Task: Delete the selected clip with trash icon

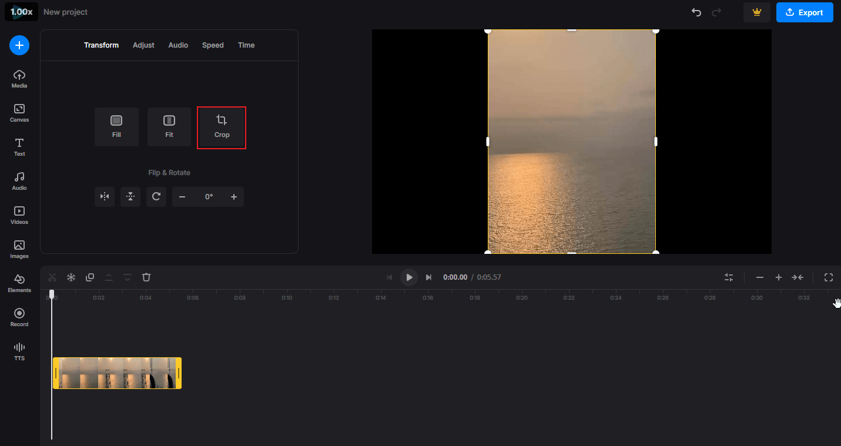Action: pyautogui.click(x=146, y=277)
